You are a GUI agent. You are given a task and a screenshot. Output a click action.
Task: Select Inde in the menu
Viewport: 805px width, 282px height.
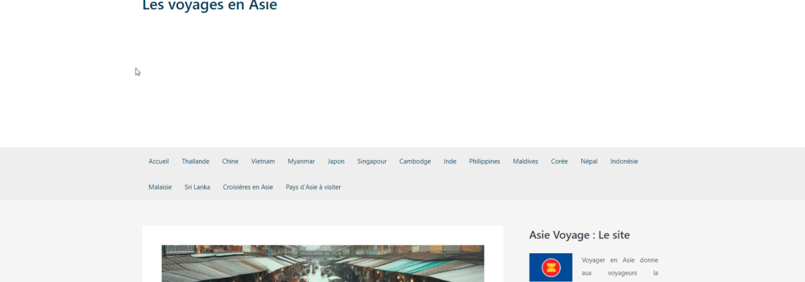coord(451,161)
